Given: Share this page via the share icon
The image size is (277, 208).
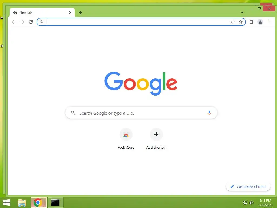Looking at the screenshot, I should 232,22.
